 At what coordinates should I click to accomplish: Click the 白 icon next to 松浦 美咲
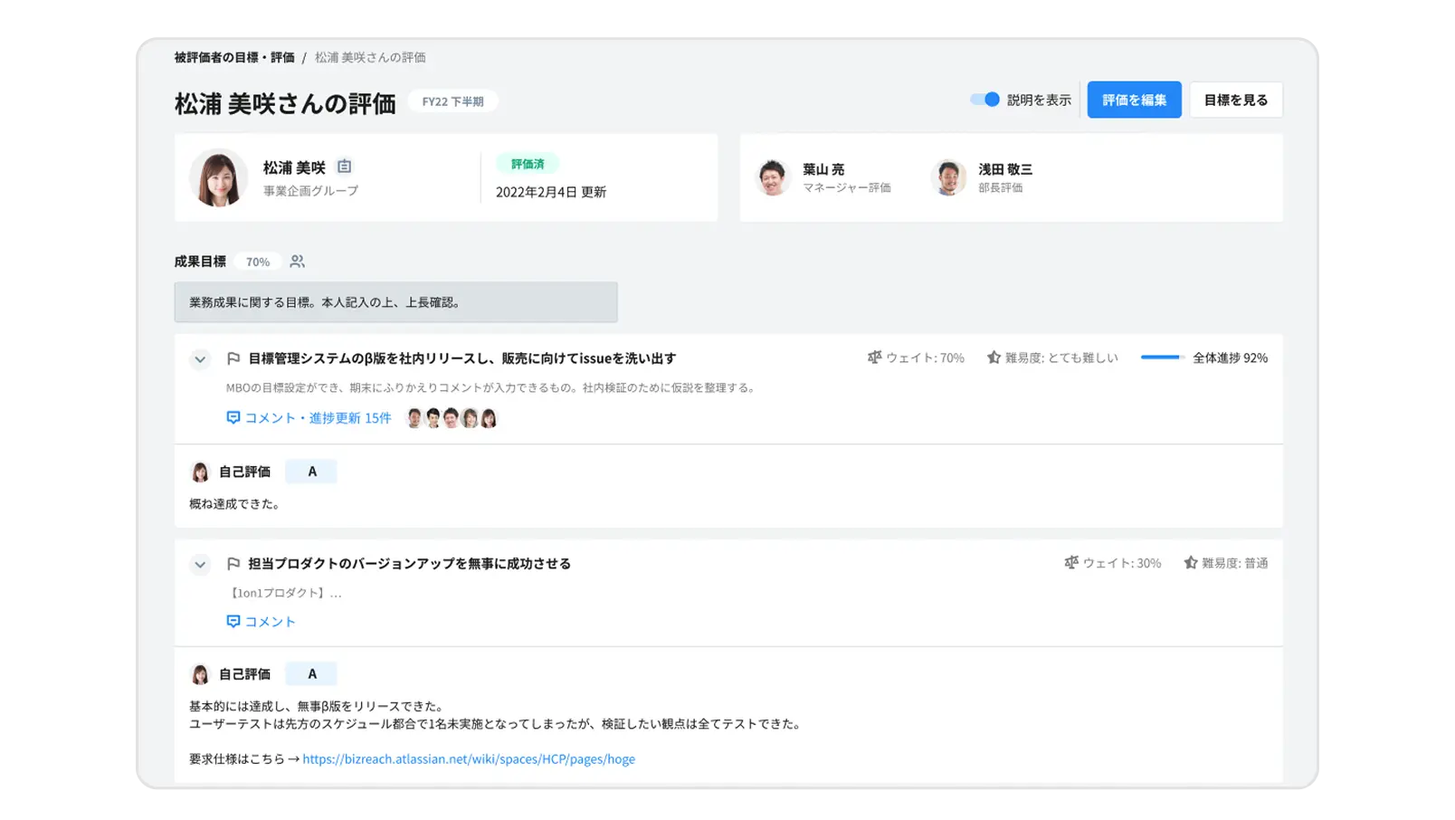pyautogui.click(x=343, y=167)
